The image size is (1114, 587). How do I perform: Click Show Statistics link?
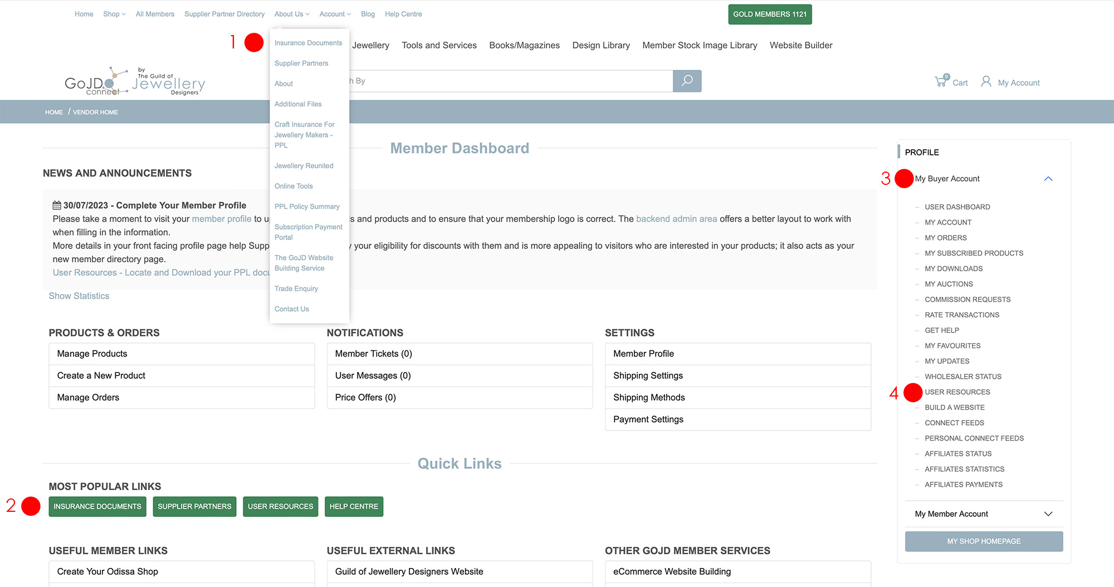[x=79, y=296]
